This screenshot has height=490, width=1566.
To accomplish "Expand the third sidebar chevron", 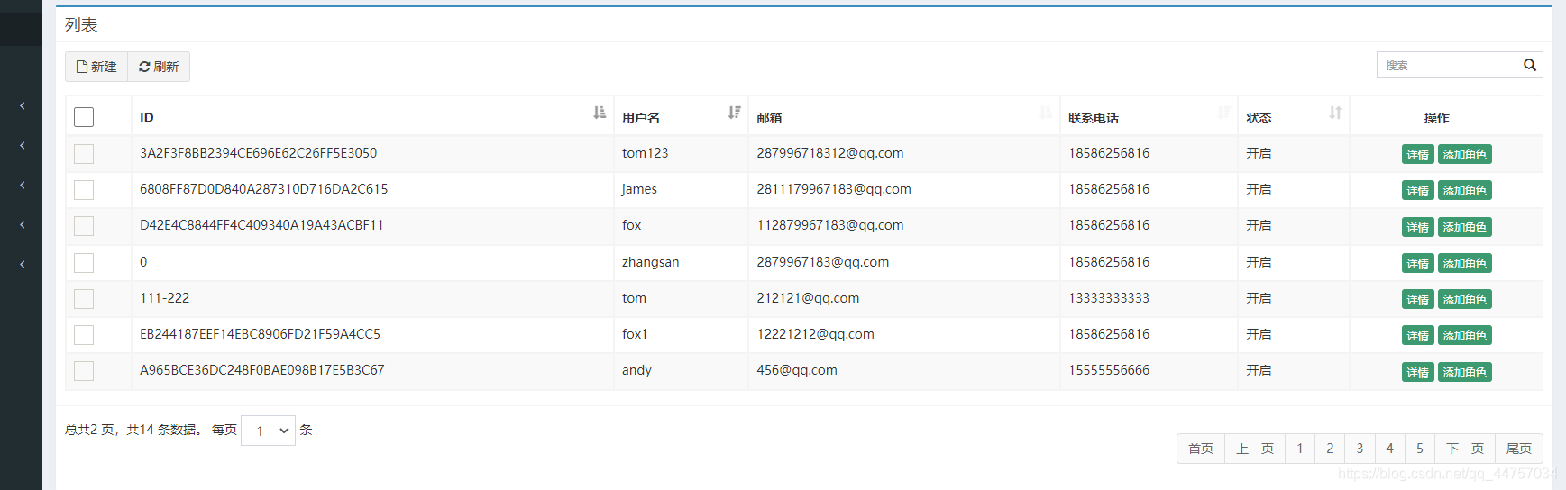I will (23, 186).
